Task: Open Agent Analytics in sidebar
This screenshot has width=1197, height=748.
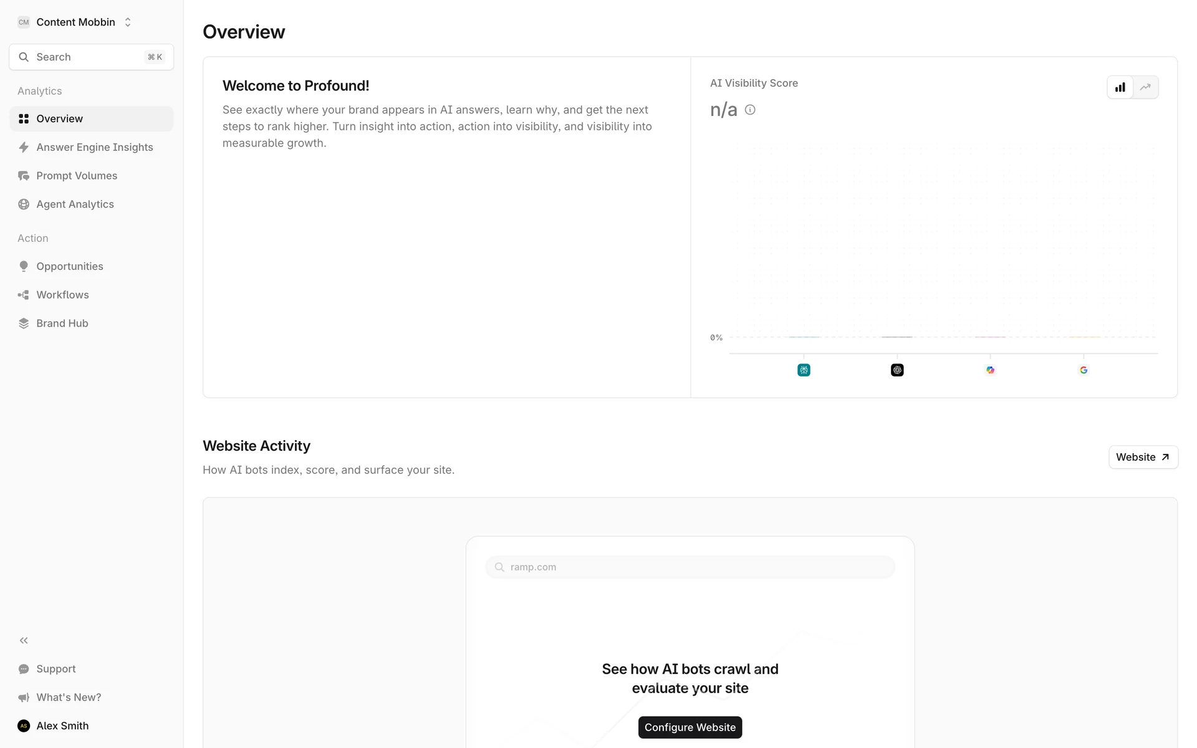Action: click(75, 204)
